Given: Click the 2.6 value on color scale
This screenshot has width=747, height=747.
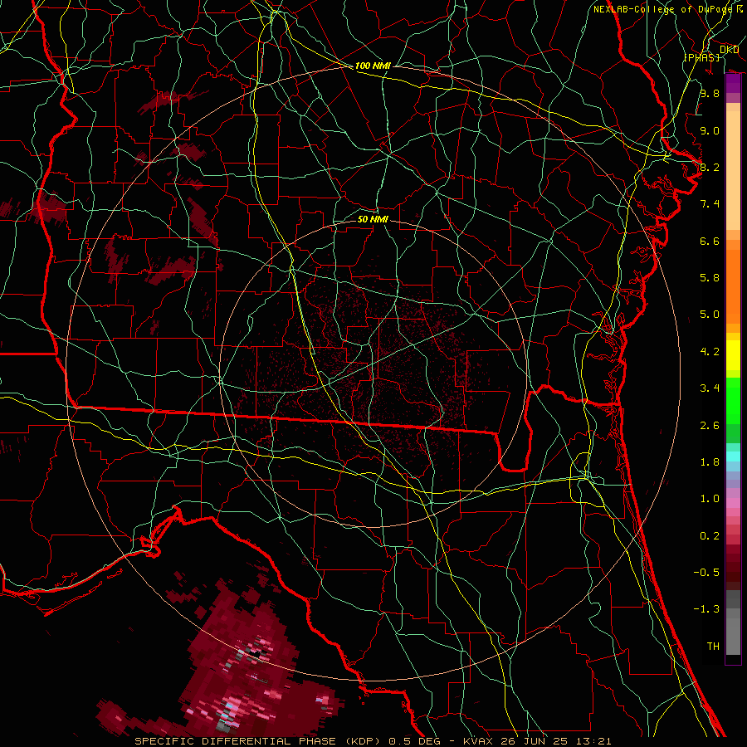Looking at the screenshot, I should click(710, 426).
